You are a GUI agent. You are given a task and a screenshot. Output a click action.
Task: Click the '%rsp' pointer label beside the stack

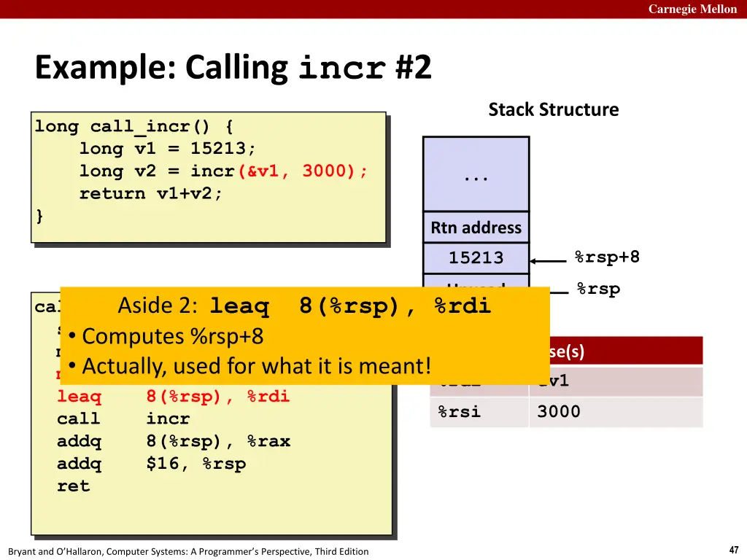[x=598, y=289]
